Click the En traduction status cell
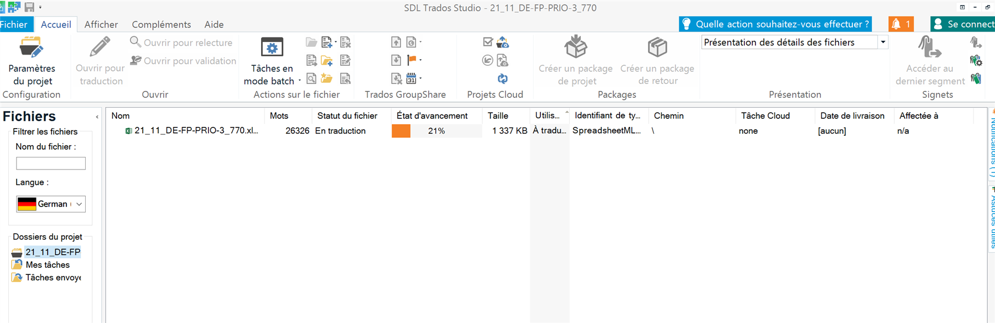The image size is (995, 323). tap(340, 131)
